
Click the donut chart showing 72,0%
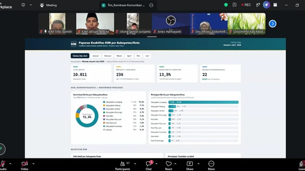pos(87,116)
